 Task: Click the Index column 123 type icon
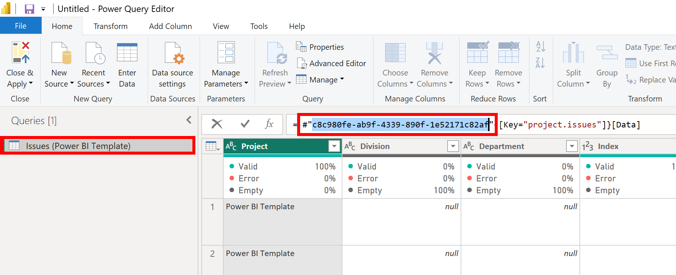(x=588, y=146)
